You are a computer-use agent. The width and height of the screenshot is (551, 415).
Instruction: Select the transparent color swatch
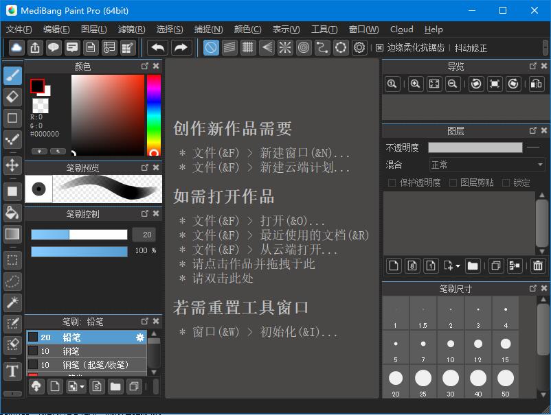(40, 105)
